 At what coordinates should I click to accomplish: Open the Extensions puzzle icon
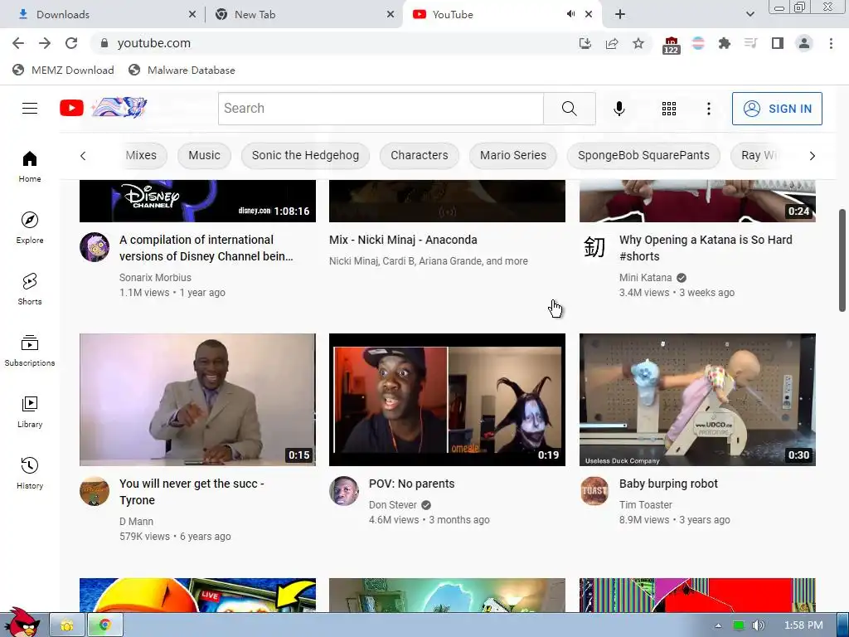[724, 43]
